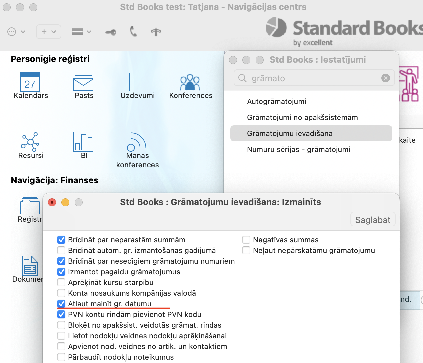The width and height of the screenshot is (423, 363).
Task: Expand the module list dropdown in toolbar
Action: click(81, 32)
